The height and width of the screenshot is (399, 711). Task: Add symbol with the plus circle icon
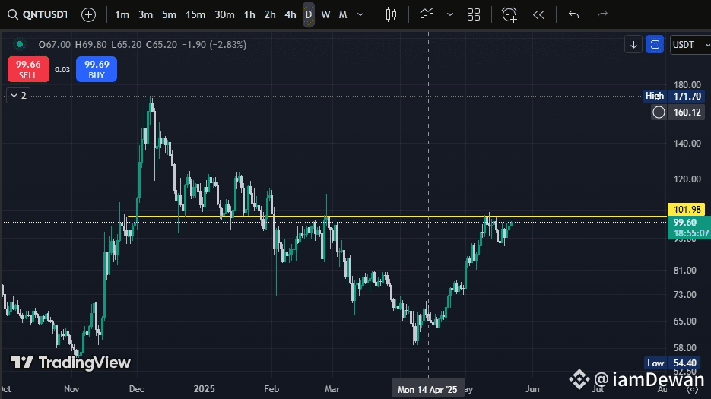point(88,15)
